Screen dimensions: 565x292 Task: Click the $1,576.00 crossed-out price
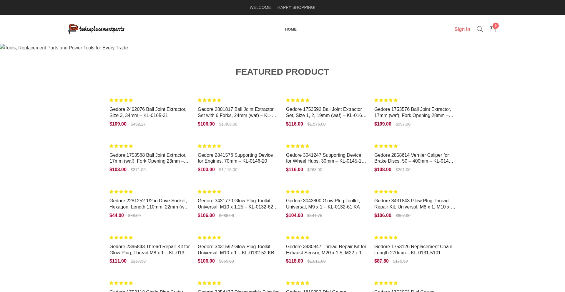point(316,124)
